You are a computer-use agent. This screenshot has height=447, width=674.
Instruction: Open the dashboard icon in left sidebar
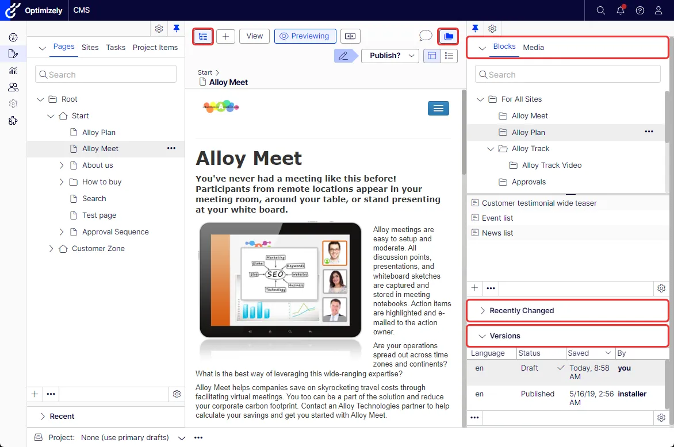point(13,38)
